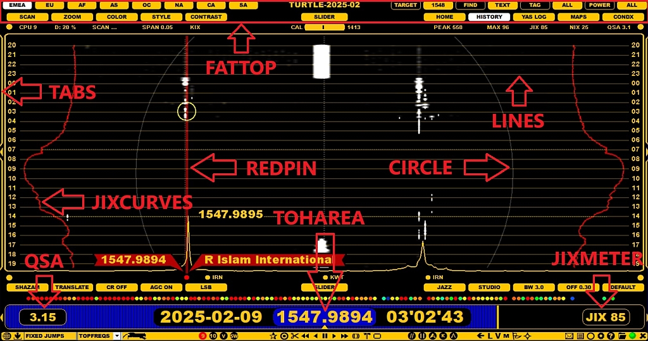
Task: Click the TARGET button
Action: (x=406, y=5)
